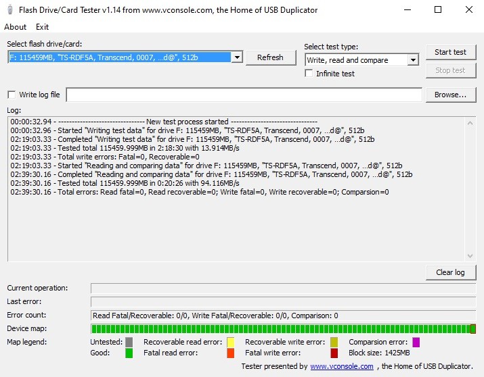The height and width of the screenshot is (377, 484).
Task: Click the gray Untested legend swatch
Action: coord(129,342)
